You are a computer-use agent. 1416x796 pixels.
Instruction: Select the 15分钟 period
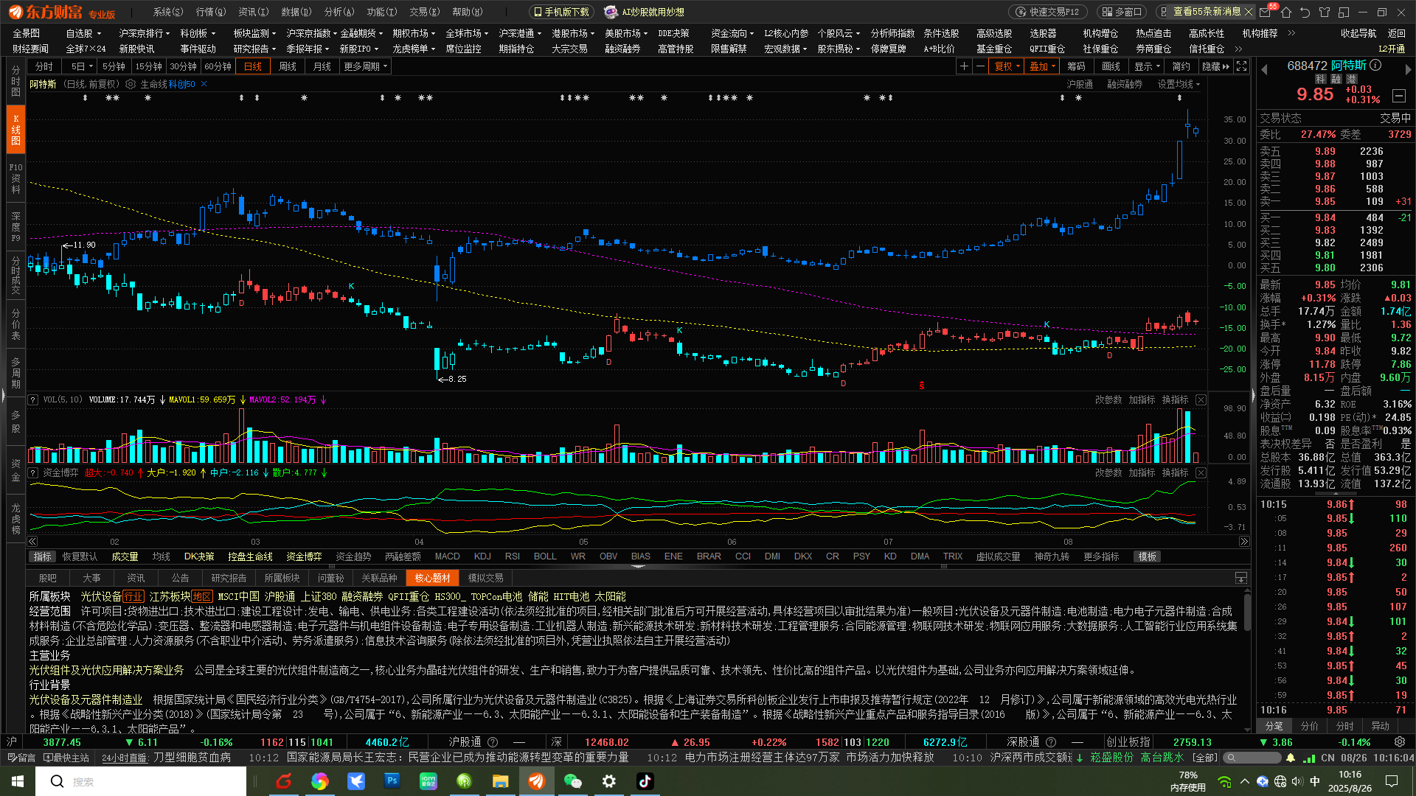point(148,66)
